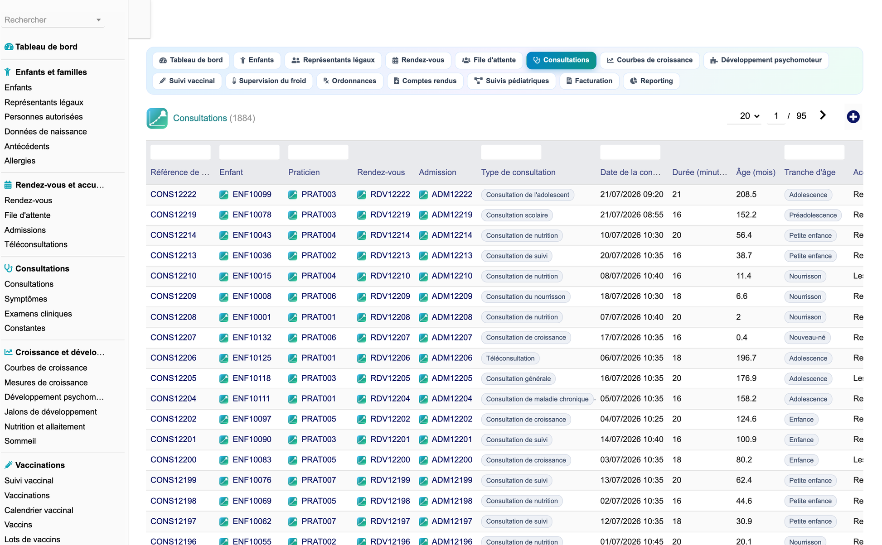Click the RDV12210 appointment icon

[x=362, y=276]
